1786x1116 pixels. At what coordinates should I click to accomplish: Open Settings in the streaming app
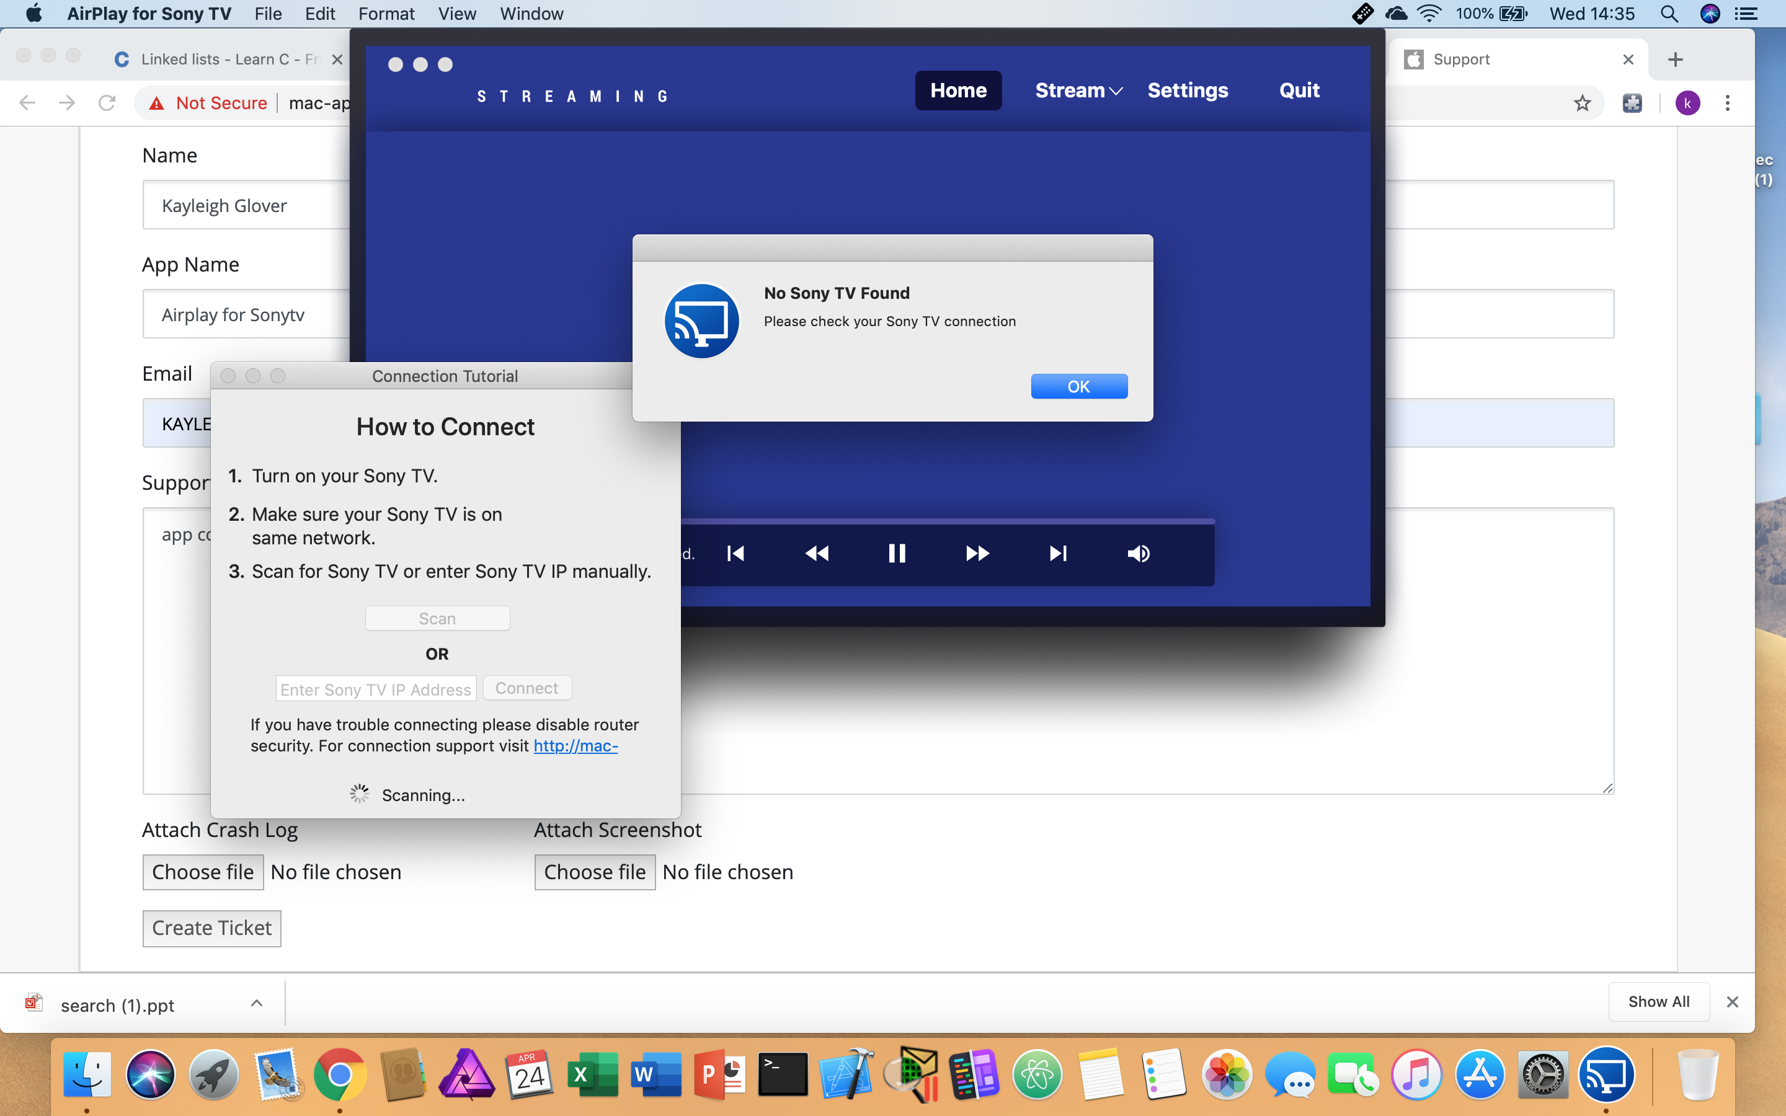(x=1188, y=90)
